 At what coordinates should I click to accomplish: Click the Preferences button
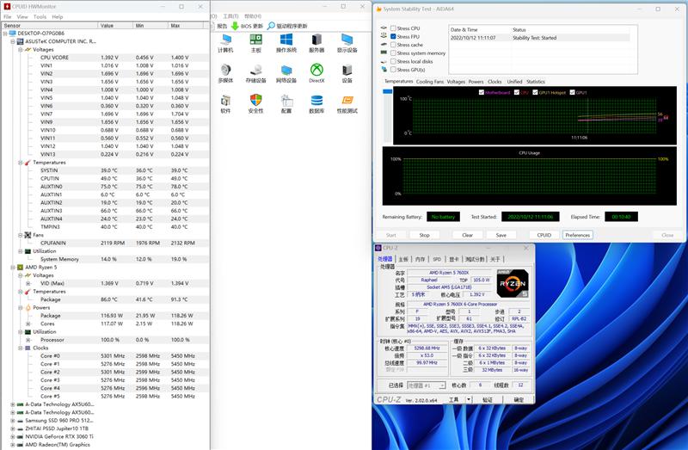pyautogui.click(x=577, y=235)
